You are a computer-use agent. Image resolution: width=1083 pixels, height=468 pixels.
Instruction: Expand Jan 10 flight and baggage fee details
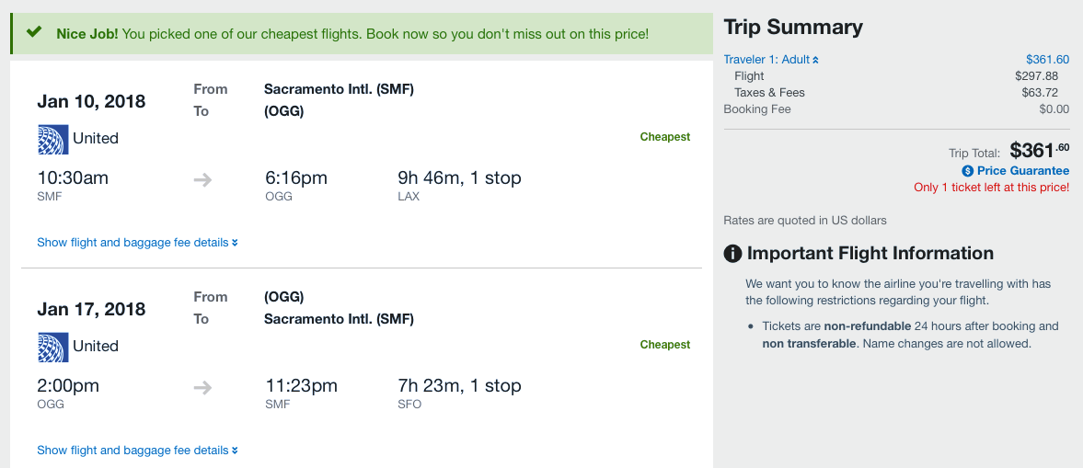pyautogui.click(x=137, y=243)
